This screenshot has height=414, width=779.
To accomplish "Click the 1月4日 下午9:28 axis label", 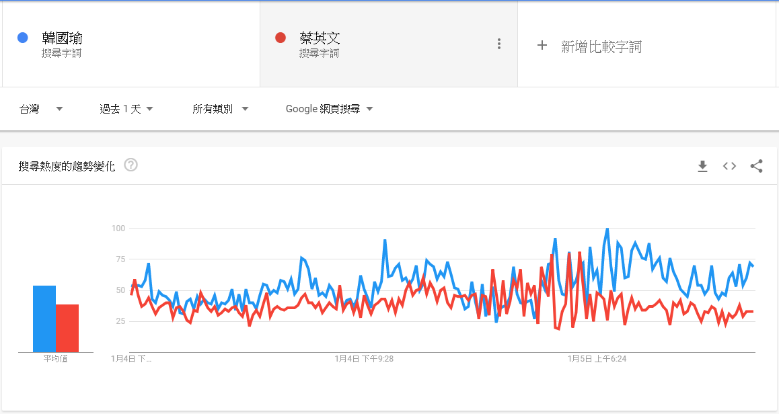I will click(x=364, y=359).
